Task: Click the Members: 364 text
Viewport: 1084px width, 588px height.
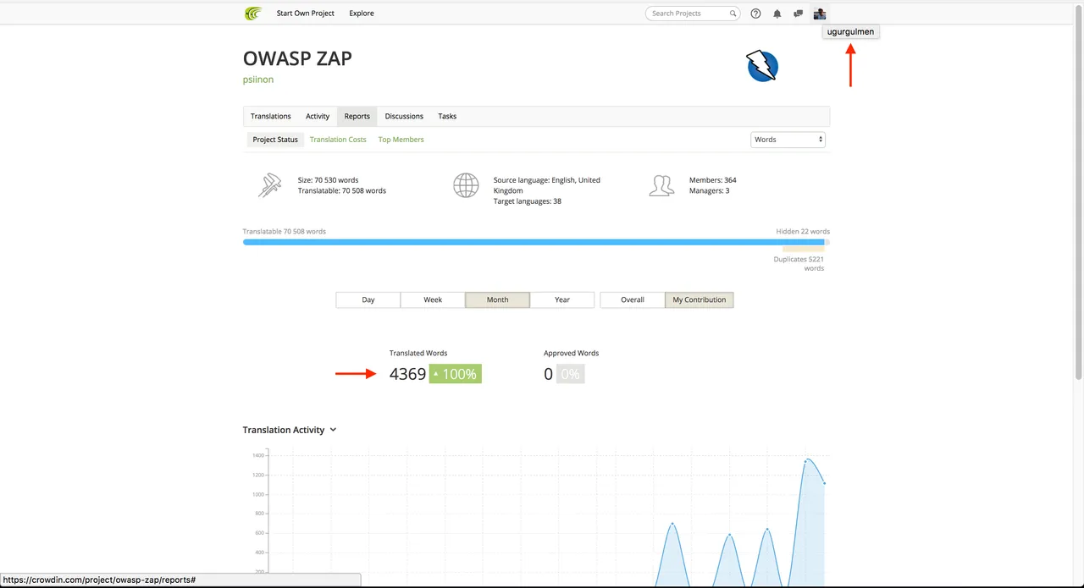Action: (713, 180)
